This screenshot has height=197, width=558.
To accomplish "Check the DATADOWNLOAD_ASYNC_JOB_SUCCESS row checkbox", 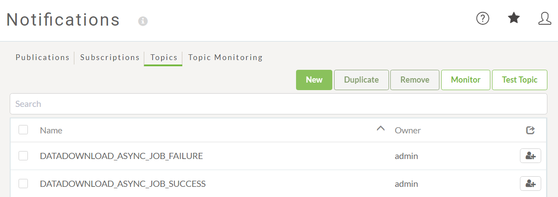I will (x=23, y=183).
